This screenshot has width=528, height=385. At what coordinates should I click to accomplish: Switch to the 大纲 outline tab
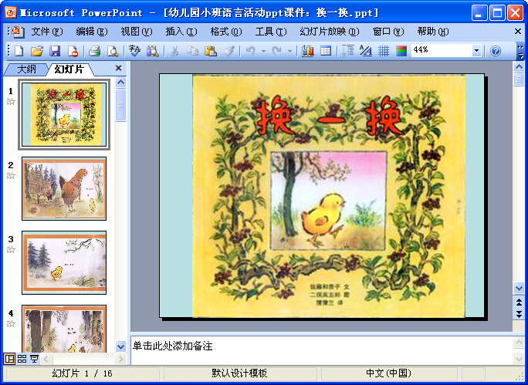coord(26,69)
